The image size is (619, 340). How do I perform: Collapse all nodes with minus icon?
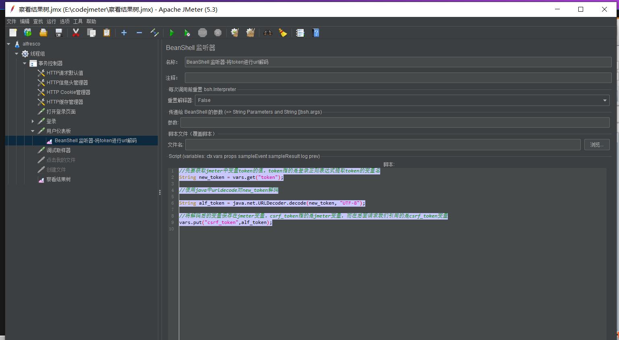(x=139, y=33)
